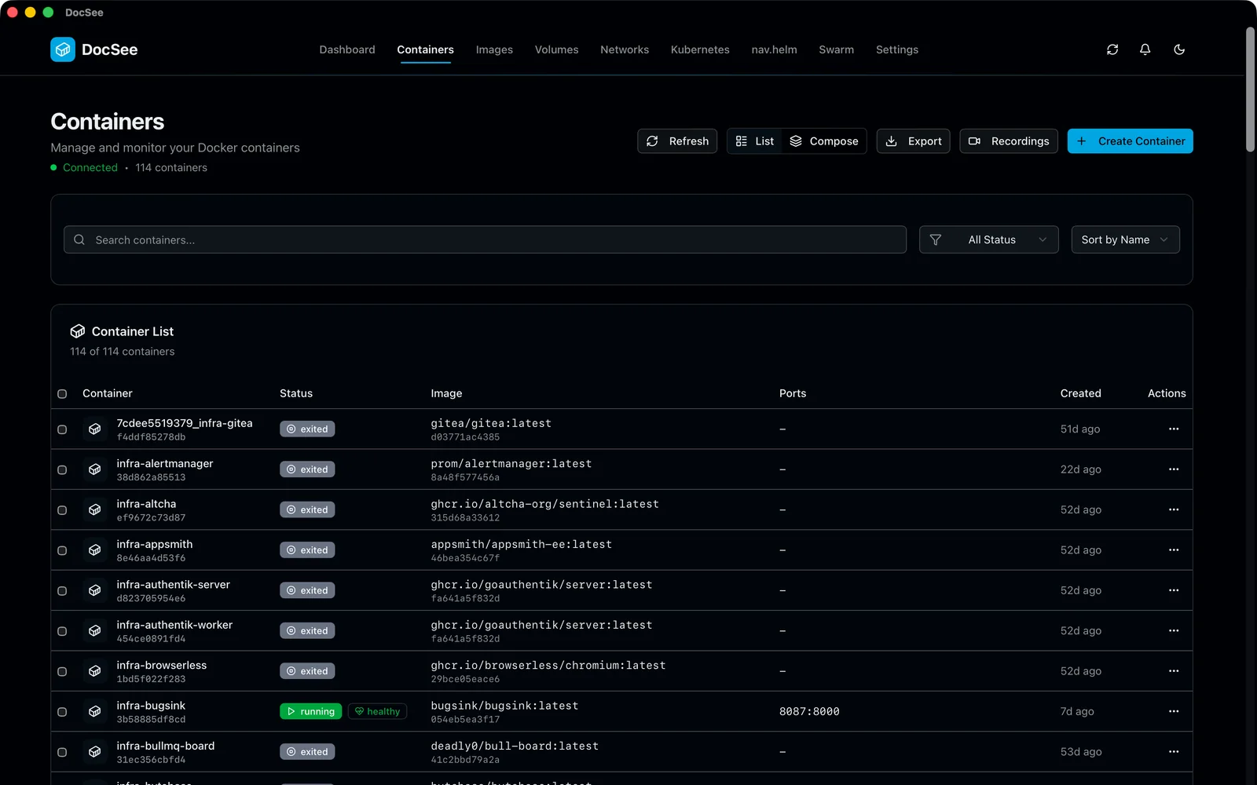1257x785 pixels.
Task: Check the infra-appsmith row checkbox
Action: [62, 550]
